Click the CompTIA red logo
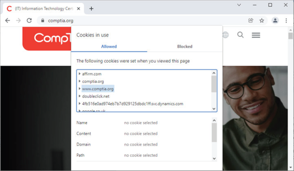 pos(47,38)
